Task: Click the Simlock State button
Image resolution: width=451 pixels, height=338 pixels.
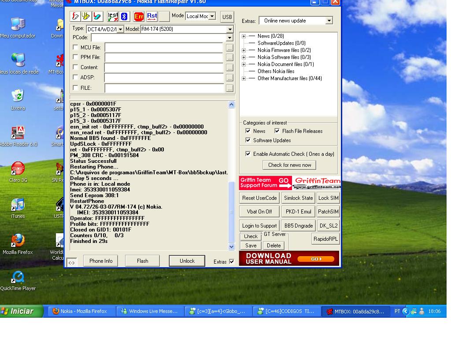Action: coord(298,198)
